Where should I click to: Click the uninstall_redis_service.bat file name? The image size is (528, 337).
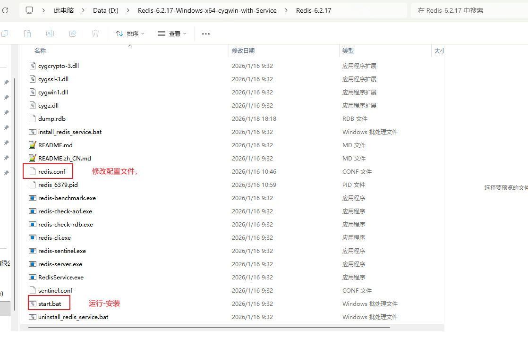point(73,317)
